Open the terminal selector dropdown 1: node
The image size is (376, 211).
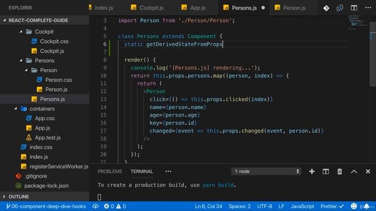click(x=266, y=171)
